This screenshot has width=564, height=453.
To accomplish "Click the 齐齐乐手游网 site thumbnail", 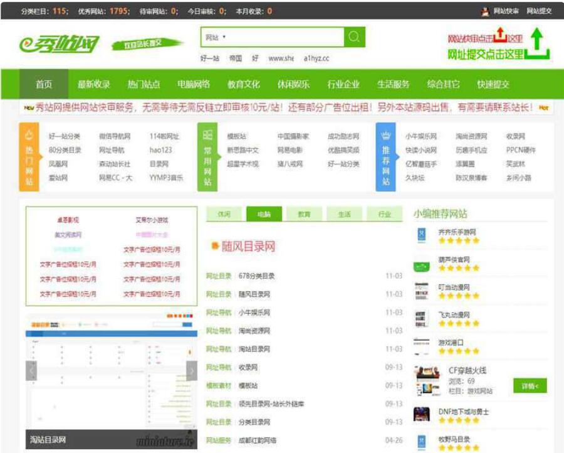I will pos(420,234).
